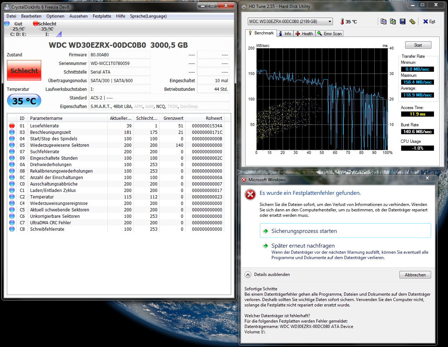Open the Optionen menu
Image resolution: width=448 pixels, height=347 pixels.
click(x=55, y=16)
